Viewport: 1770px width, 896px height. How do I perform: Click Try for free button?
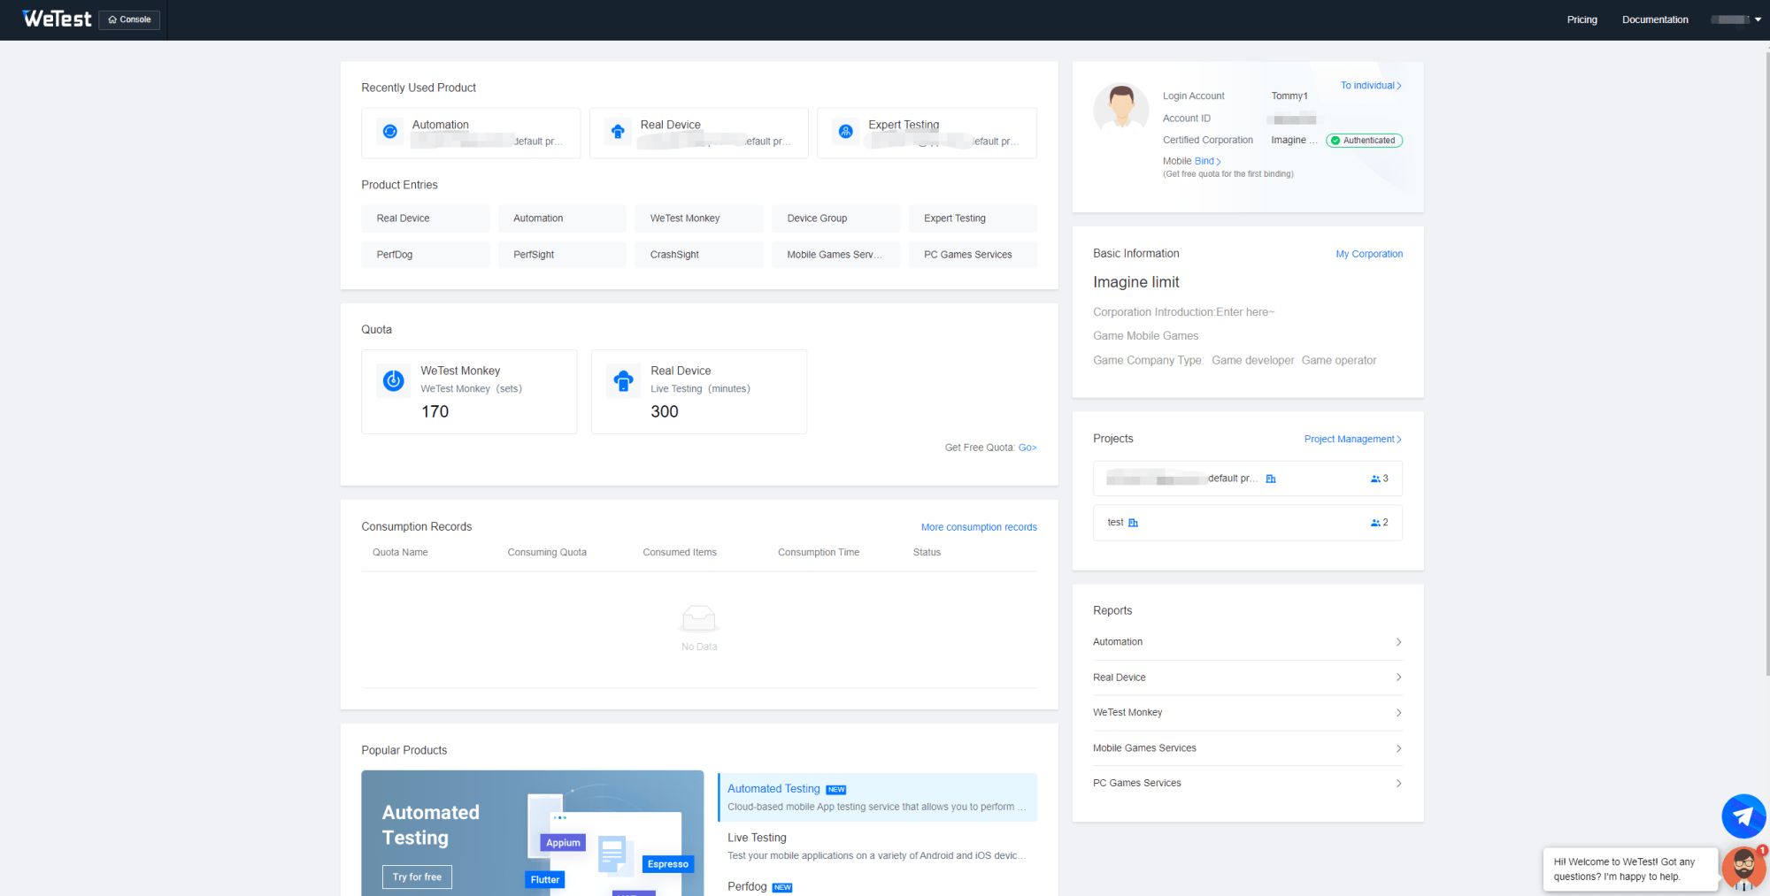click(417, 877)
